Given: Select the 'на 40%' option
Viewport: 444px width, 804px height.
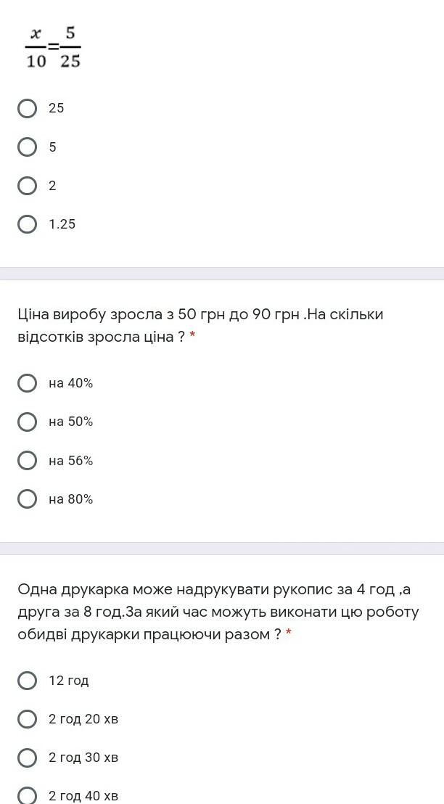Looking at the screenshot, I should pos(27,383).
